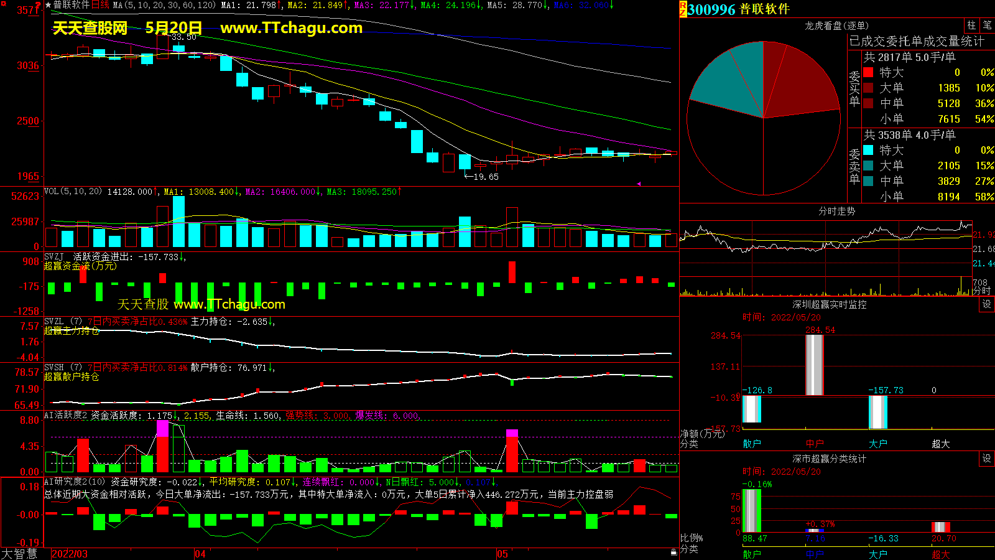Select the 龙虎看盘(逐单) panel title
The height and width of the screenshot is (560, 995).
point(836,26)
